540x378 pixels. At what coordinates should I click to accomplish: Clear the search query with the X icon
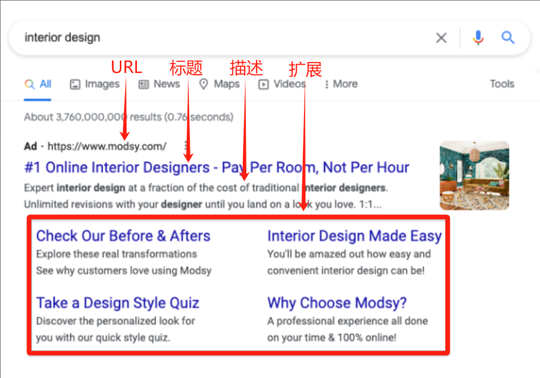[441, 38]
